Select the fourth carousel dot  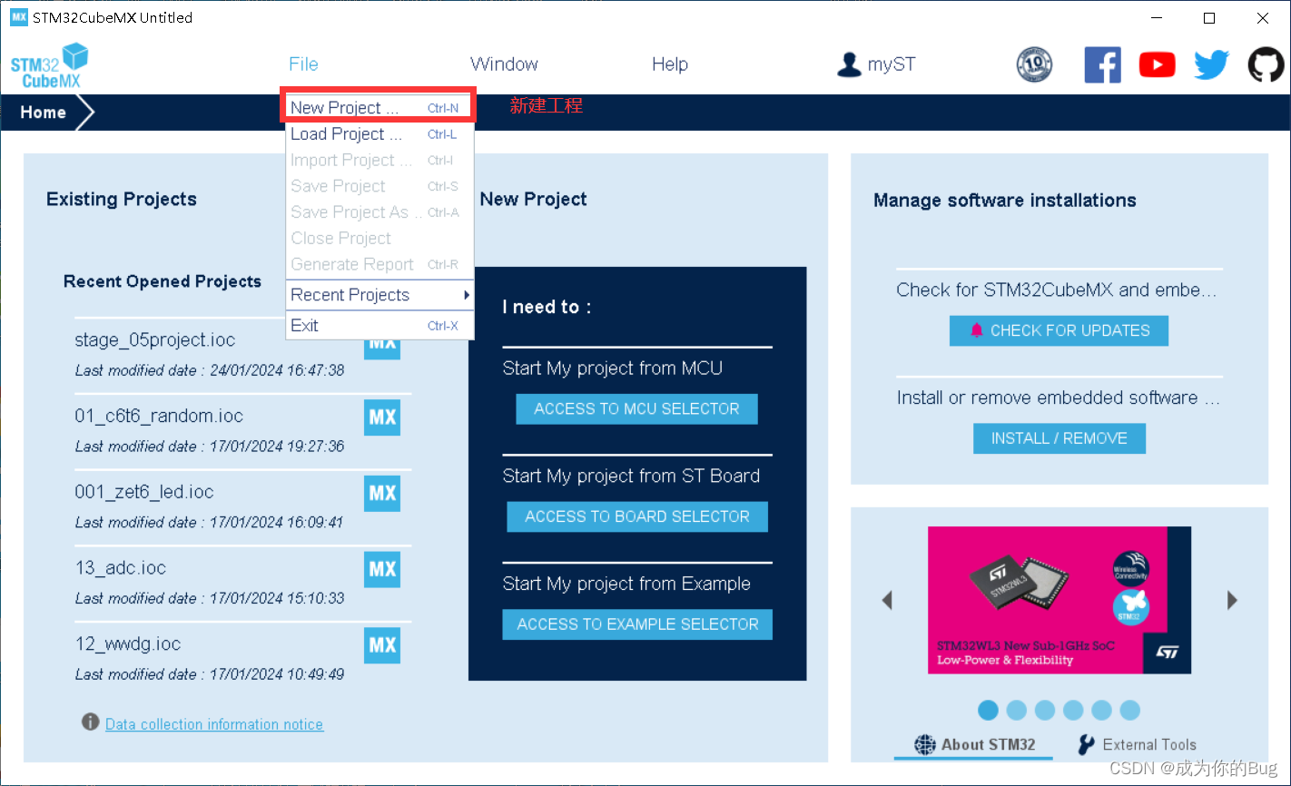(x=1073, y=710)
